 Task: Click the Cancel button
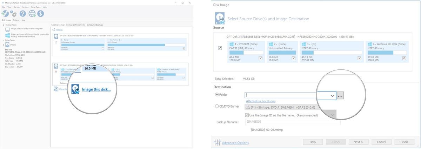pyautogui.click(x=381, y=142)
